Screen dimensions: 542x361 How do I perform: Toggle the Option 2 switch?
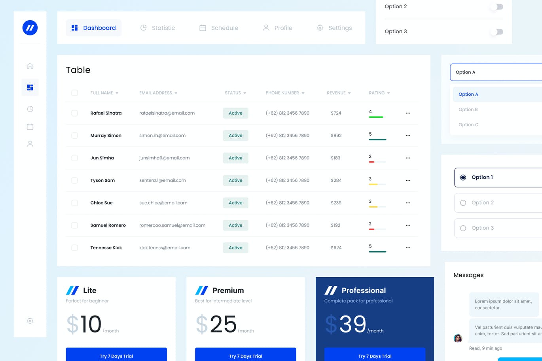tap(497, 7)
